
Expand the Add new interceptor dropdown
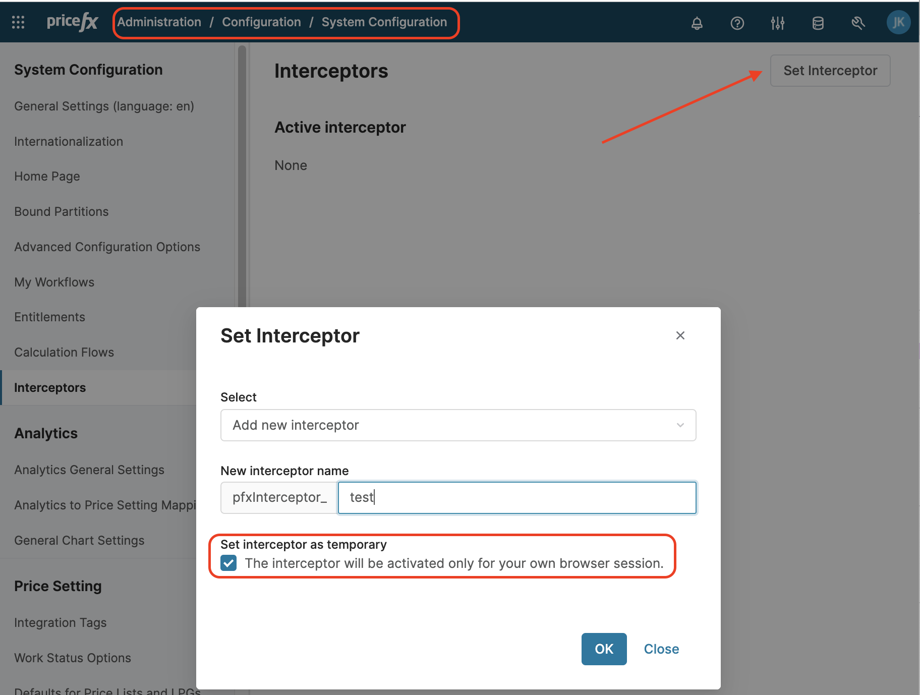coord(457,425)
